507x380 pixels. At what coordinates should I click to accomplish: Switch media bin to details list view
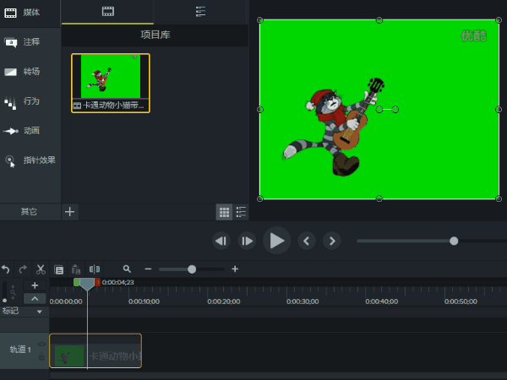pyautogui.click(x=241, y=212)
